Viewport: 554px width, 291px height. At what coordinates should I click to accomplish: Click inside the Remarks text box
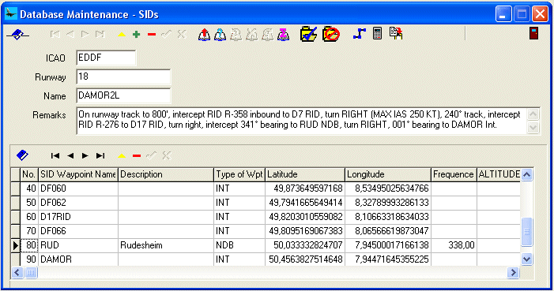point(301,121)
